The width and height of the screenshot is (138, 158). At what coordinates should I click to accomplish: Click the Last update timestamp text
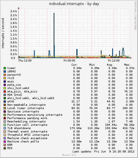(103, 152)
